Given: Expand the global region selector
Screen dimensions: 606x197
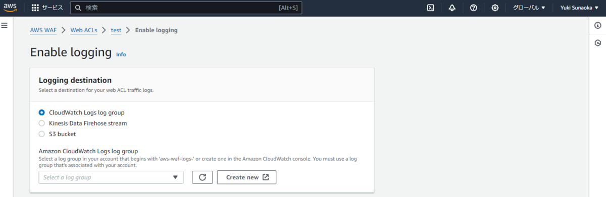Looking at the screenshot, I should tap(529, 8).
